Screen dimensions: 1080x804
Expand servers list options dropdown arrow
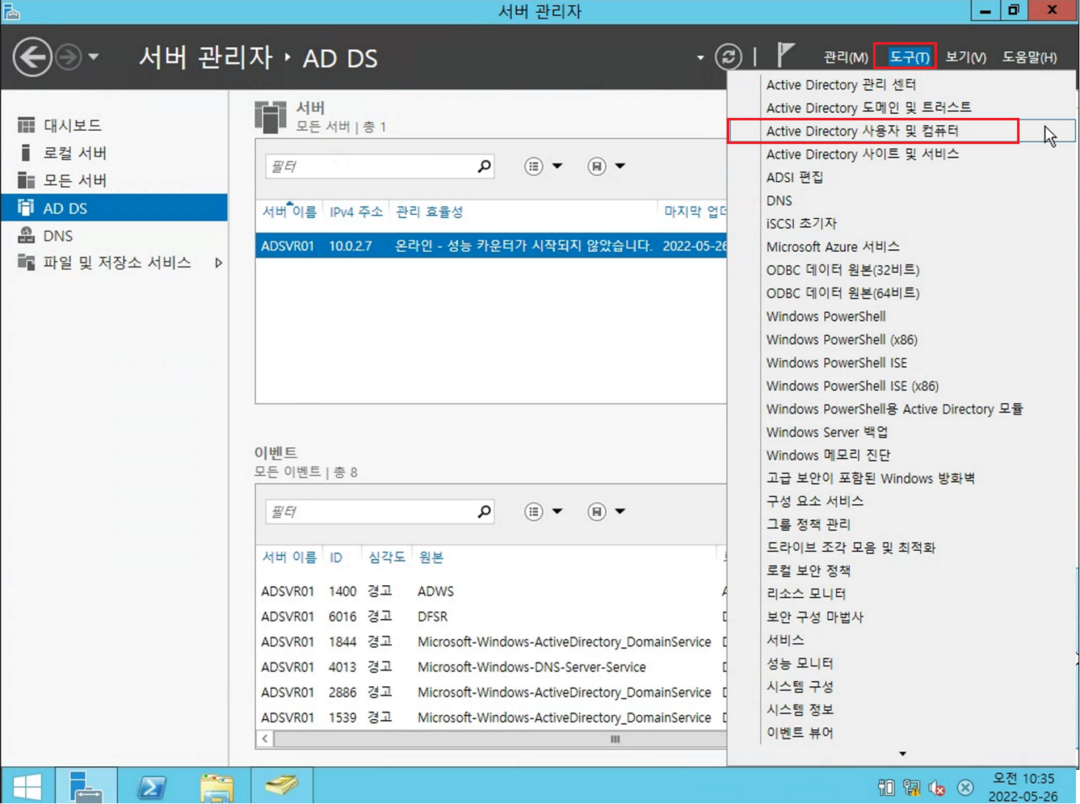coord(558,166)
